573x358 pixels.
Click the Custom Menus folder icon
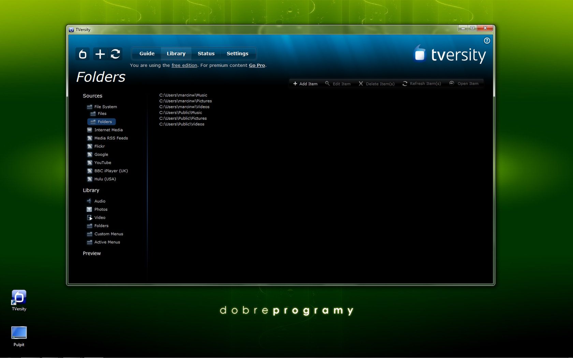tap(89, 234)
